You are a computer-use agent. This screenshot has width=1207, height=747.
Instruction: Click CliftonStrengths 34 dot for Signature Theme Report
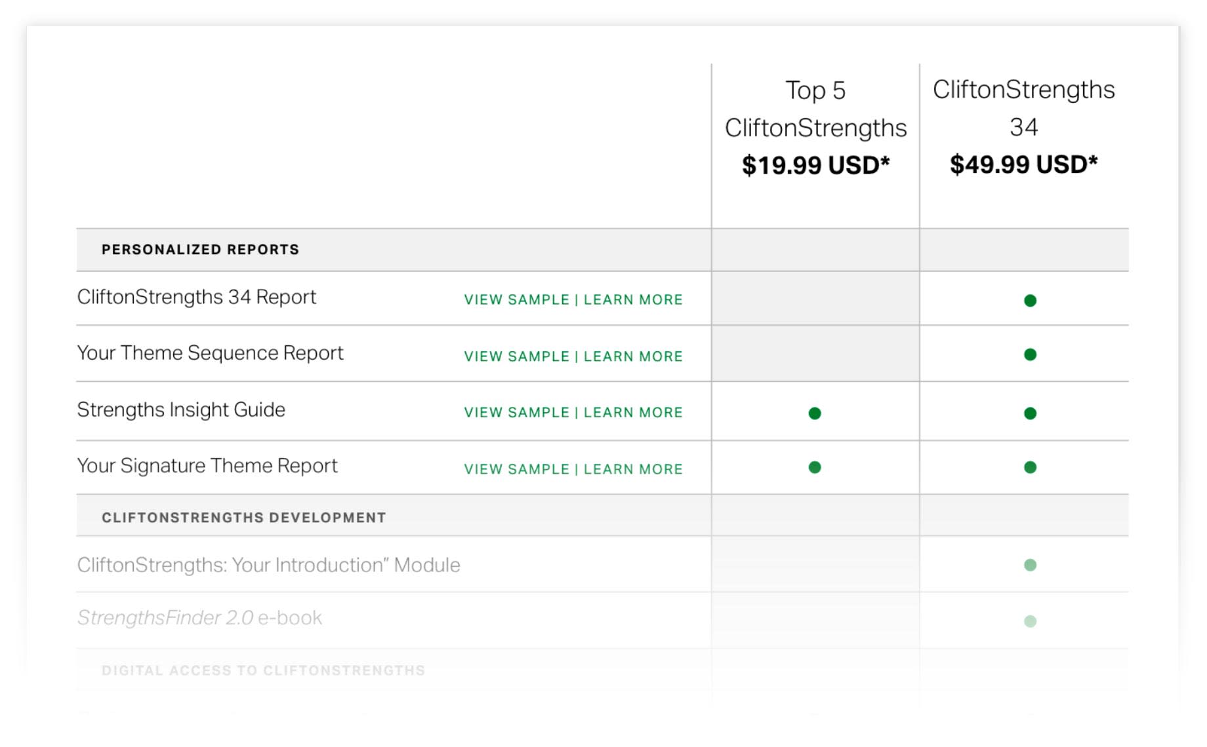[x=1030, y=467]
